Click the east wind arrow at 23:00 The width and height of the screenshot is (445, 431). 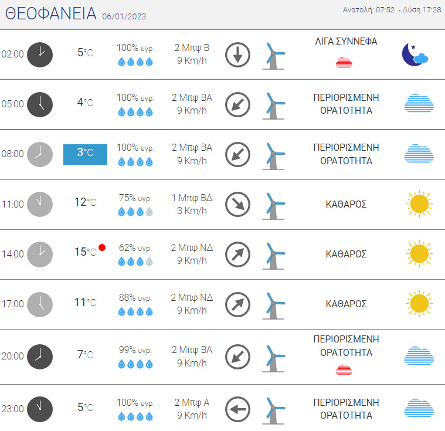point(237,409)
